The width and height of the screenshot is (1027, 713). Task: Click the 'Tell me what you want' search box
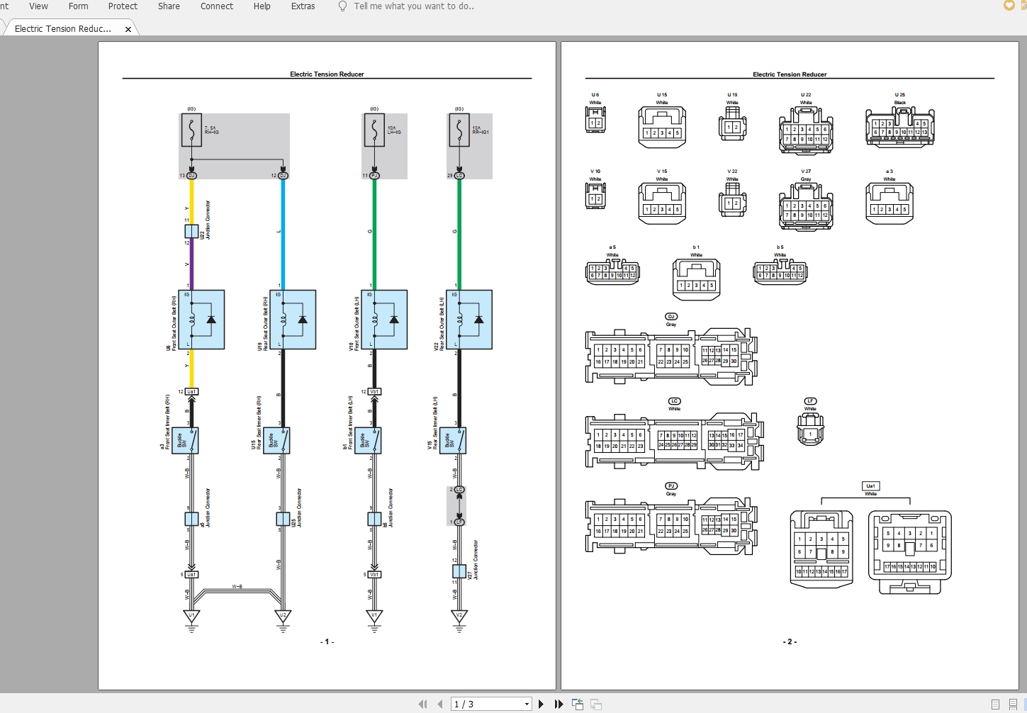tap(414, 6)
